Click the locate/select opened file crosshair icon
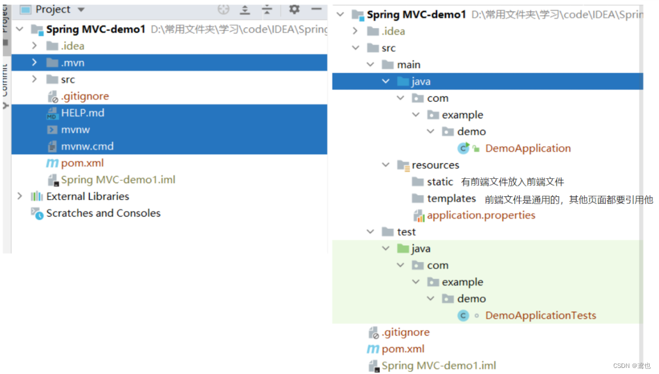 [223, 9]
